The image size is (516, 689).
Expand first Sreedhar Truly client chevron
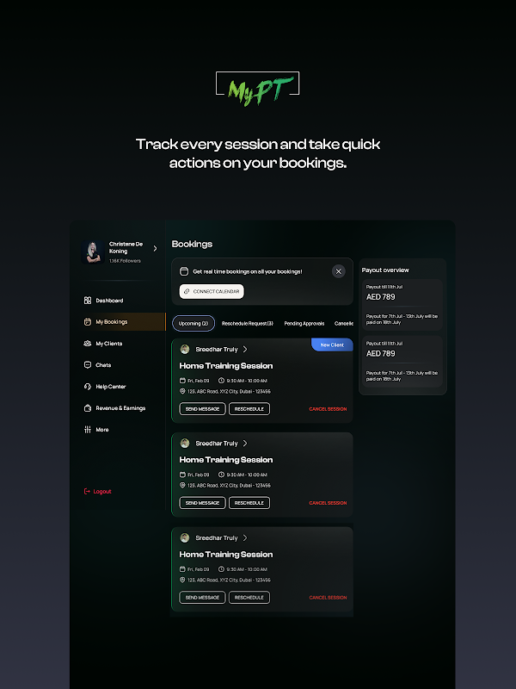tap(245, 349)
